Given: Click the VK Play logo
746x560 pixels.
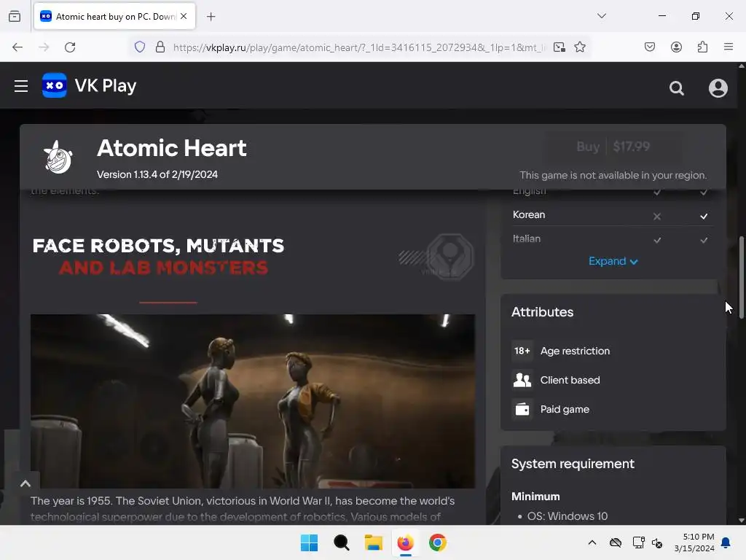Looking at the screenshot, I should coord(90,86).
